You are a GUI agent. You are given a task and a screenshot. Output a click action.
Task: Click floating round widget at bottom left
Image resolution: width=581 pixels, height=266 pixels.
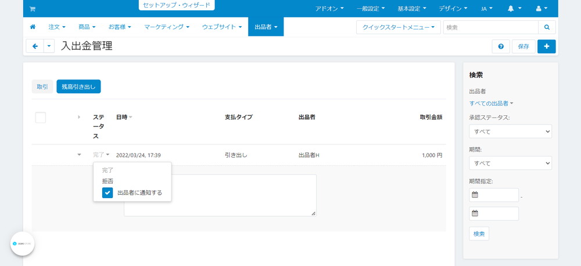(22, 244)
